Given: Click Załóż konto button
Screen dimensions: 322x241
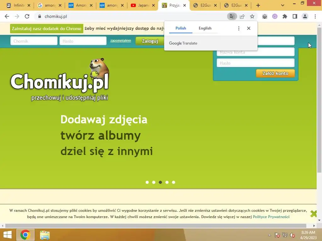Looking at the screenshot, I should 275,73.
